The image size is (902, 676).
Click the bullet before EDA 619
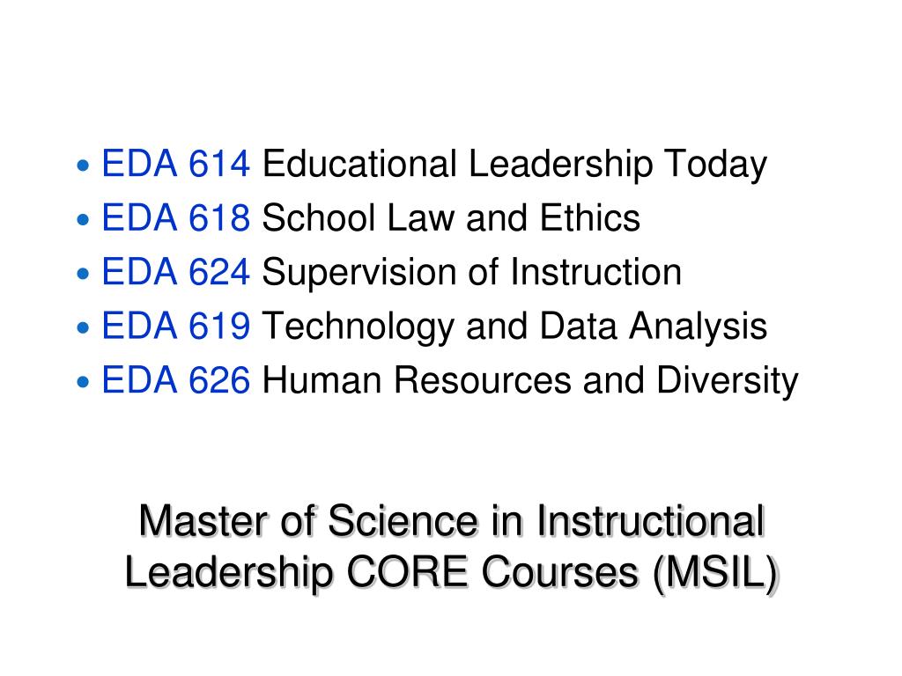(x=84, y=327)
